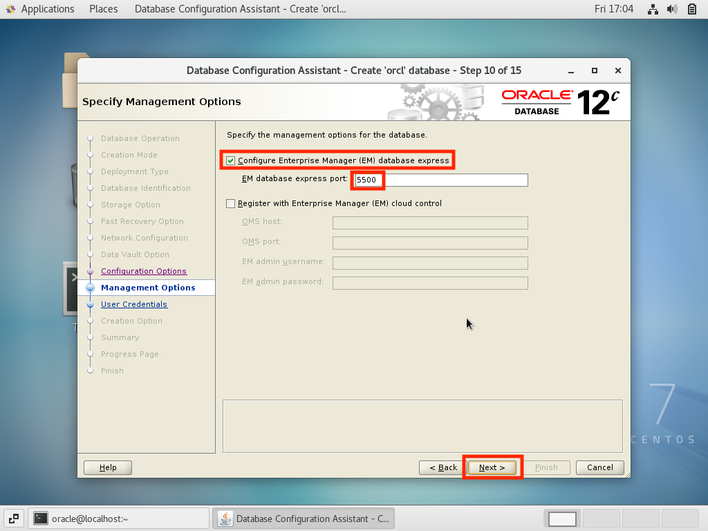Click the 'Data Vault Option' step label

click(135, 254)
